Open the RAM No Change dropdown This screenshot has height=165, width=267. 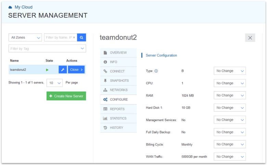click(x=230, y=95)
